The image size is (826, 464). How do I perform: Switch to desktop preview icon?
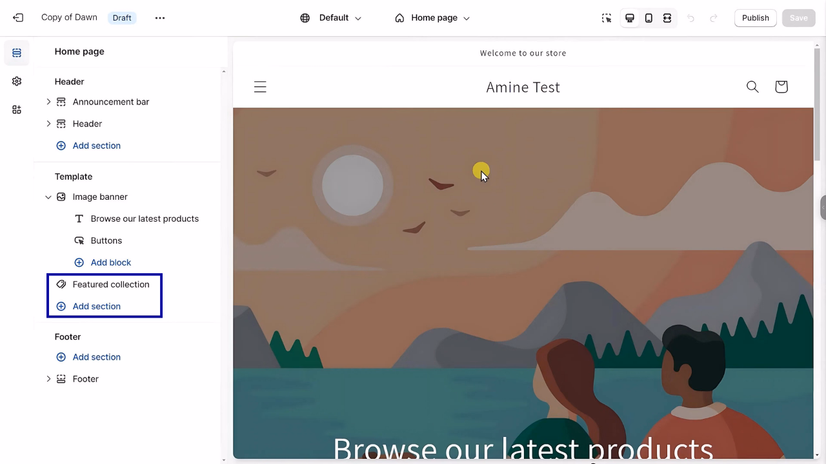point(630,18)
